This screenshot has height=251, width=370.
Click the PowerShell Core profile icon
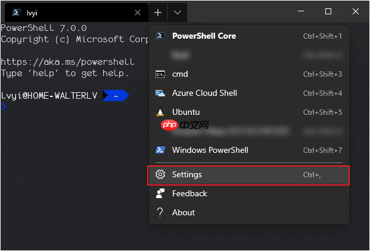160,36
